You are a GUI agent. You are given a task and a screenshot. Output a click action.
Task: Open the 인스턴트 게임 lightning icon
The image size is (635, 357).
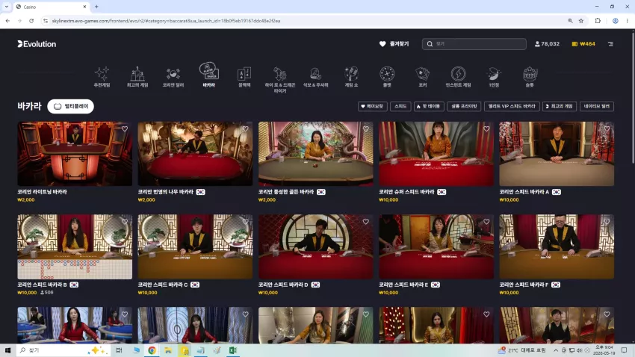pos(458,77)
